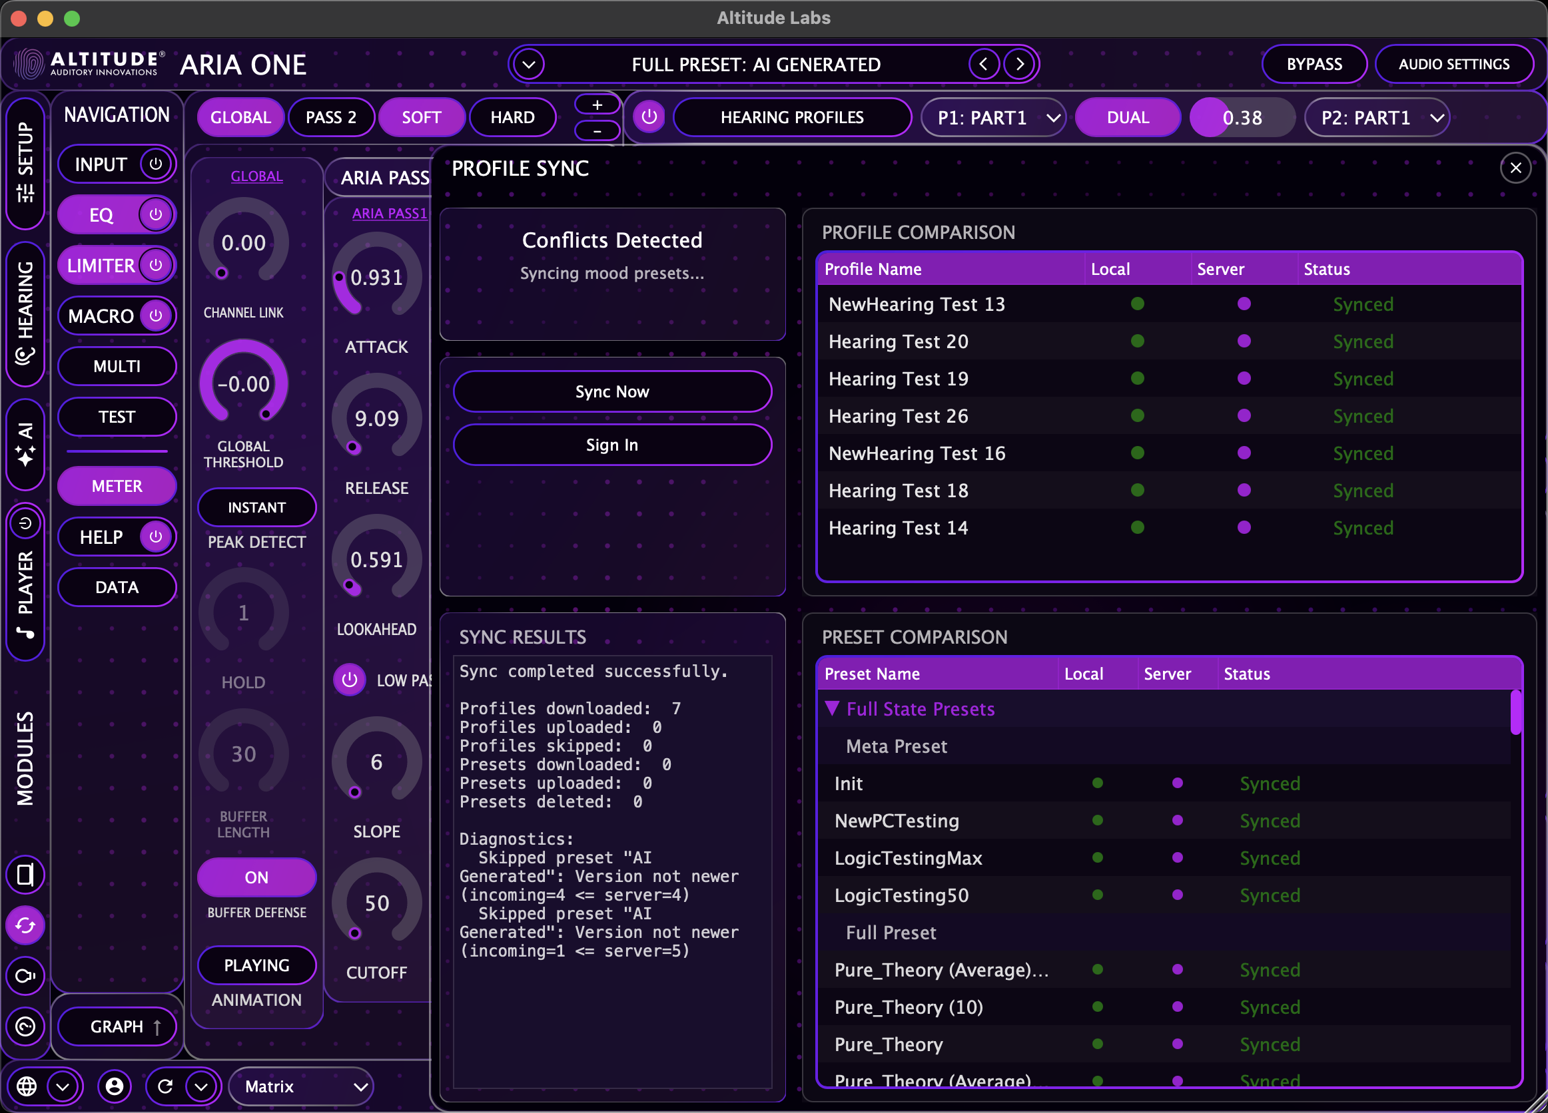
Task: Adjust the Global Threshold knob
Action: pyautogui.click(x=243, y=383)
